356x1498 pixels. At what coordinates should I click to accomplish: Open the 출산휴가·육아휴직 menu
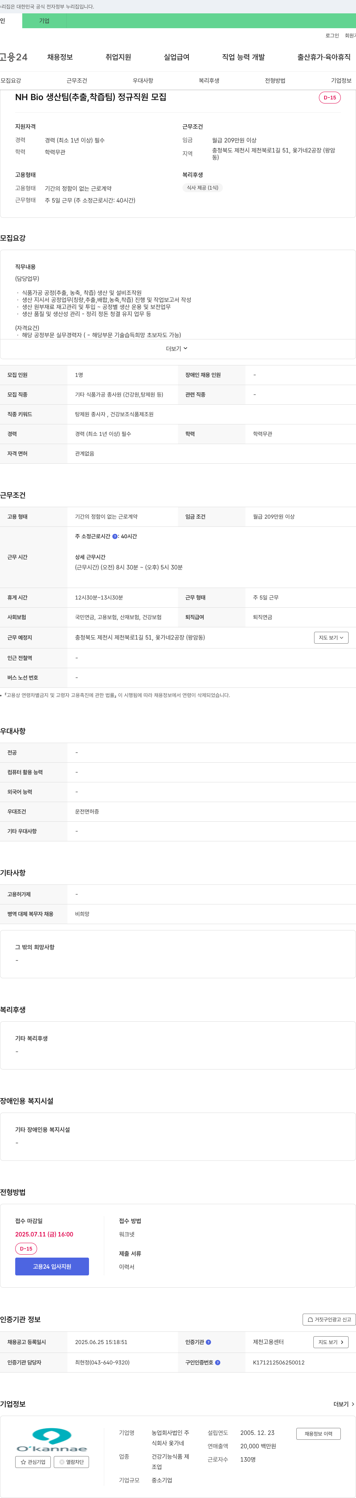click(x=324, y=57)
